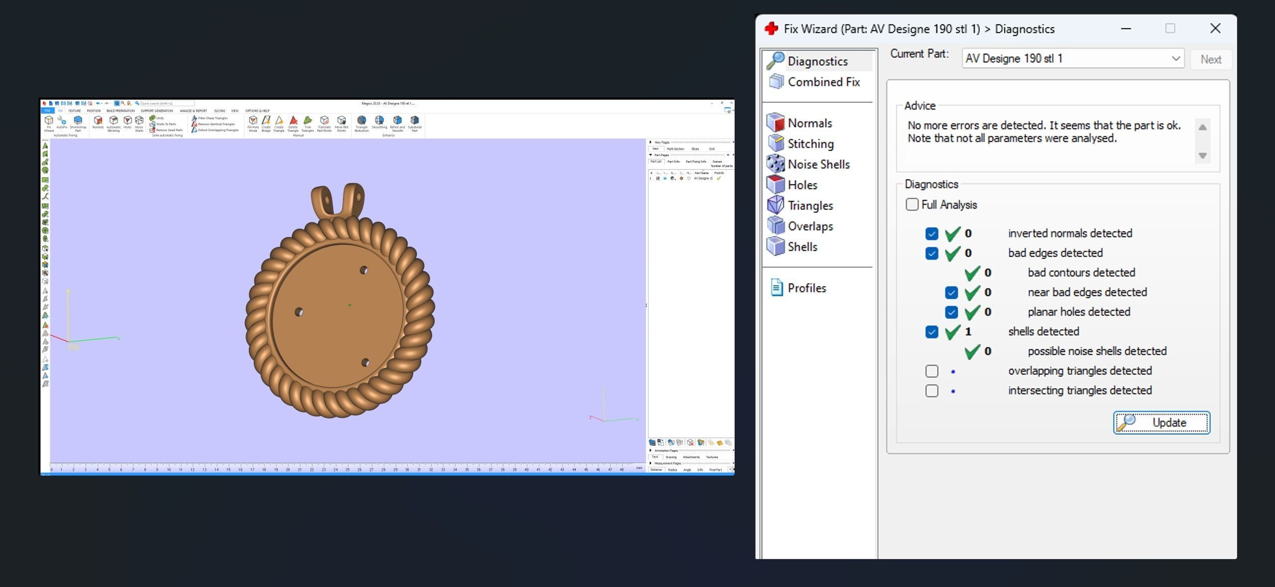The height and width of the screenshot is (587, 1275).
Task: Click the part color swatch in Part List
Action: (x=681, y=179)
